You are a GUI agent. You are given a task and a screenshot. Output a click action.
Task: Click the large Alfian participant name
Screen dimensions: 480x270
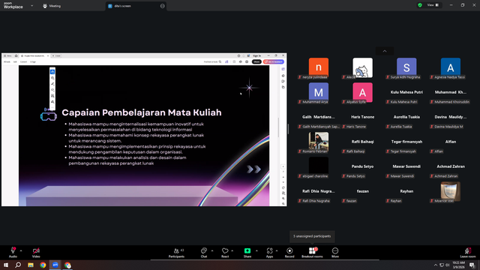point(451,142)
